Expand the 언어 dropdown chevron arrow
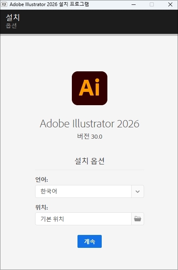The width and height of the screenshot is (178, 270). click(138, 191)
